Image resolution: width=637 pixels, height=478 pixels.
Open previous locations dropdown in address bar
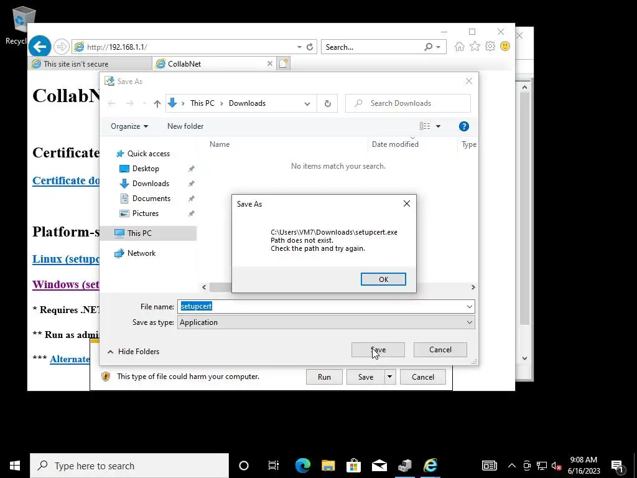(307, 103)
